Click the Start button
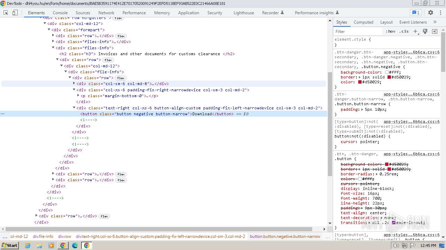Image resolution: width=446 pixels, height=250 pixels. pyautogui.click(x=9, y=245)
